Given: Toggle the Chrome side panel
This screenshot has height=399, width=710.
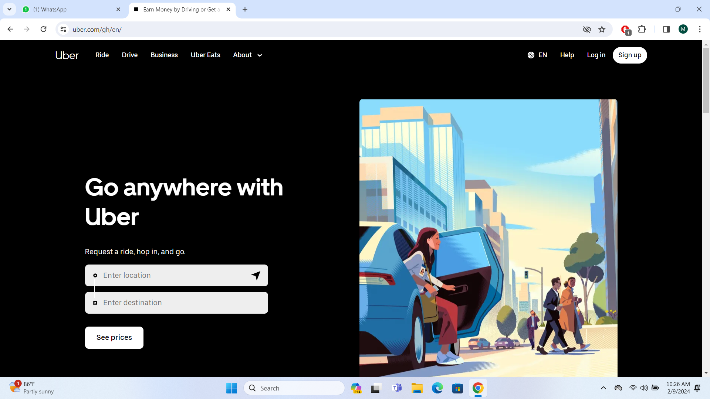Looking at the screenshot, I should (x=666, y=30).
